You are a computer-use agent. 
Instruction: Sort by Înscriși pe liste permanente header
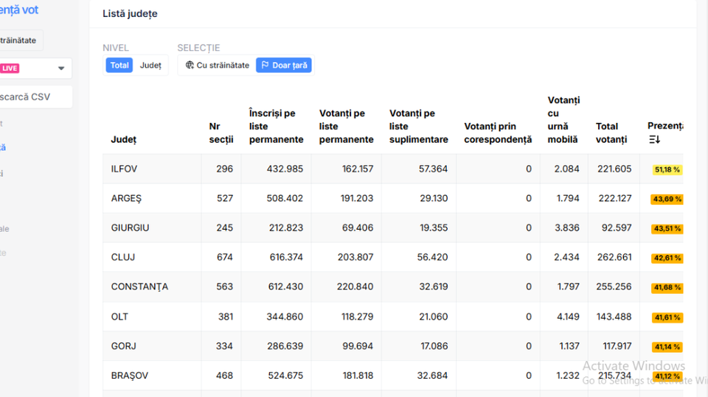point(277,127)
